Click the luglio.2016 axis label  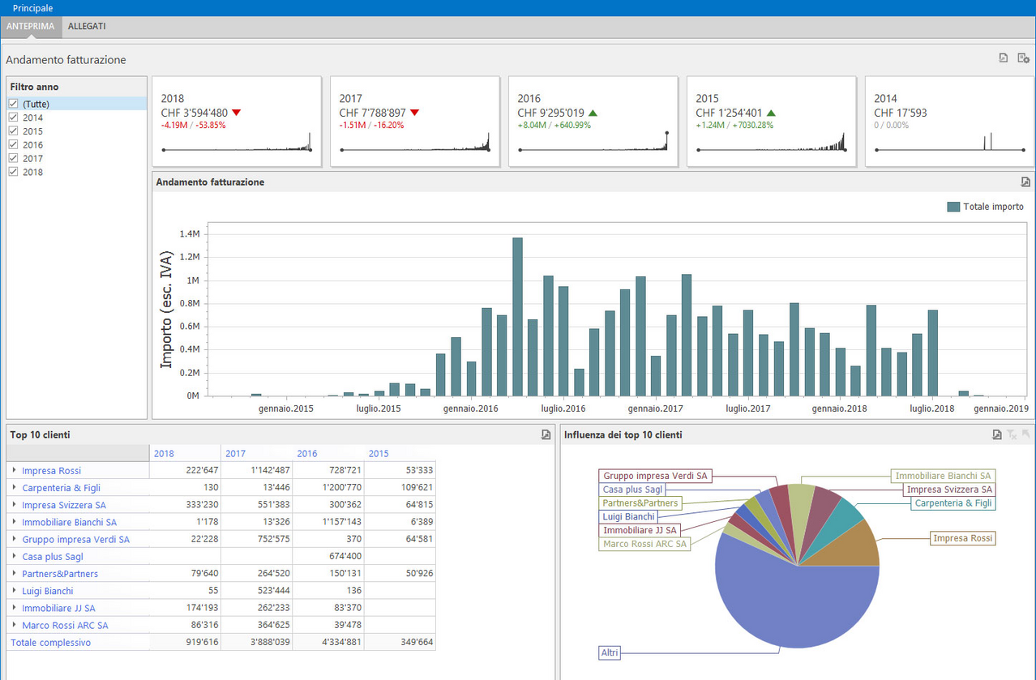(x=563, y=408)
